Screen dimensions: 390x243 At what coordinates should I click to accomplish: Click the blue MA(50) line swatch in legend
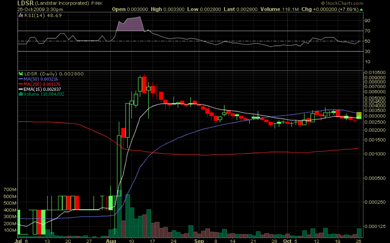point(21,79)
